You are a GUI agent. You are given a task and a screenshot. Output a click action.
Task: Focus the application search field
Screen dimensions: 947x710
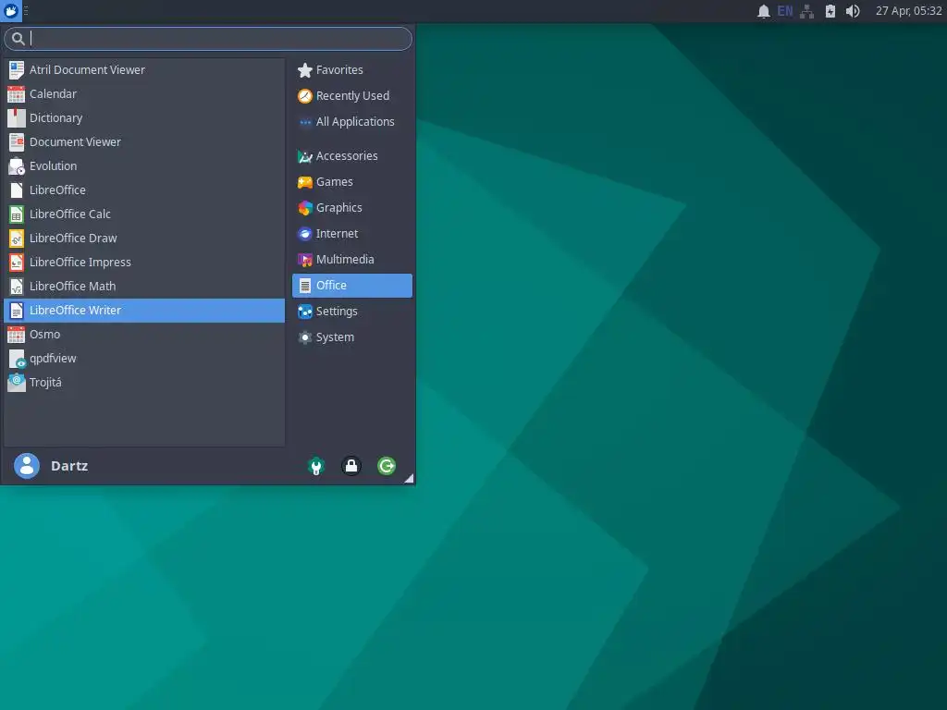(x=208, y=39)
